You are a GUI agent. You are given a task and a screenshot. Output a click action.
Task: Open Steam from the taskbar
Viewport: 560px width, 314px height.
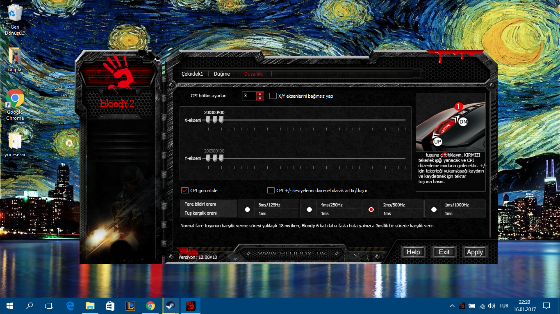169,306
